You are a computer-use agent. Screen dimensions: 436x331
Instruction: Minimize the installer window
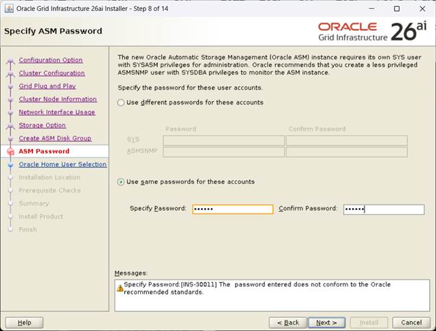(x=371, y=9)
